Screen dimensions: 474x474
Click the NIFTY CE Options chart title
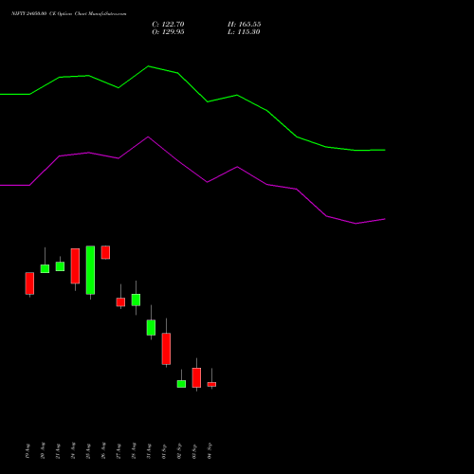69,13
